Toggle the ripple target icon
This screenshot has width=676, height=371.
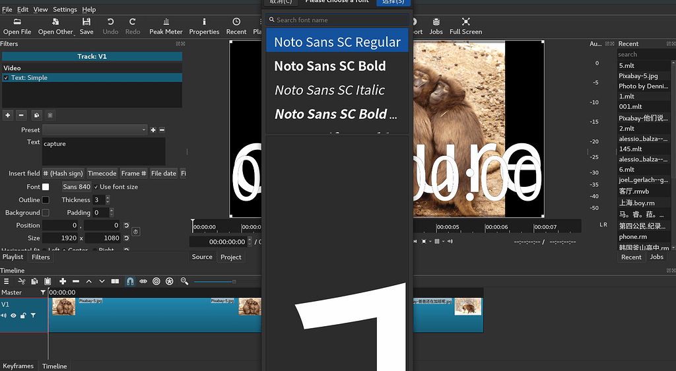tap(156, 281)
